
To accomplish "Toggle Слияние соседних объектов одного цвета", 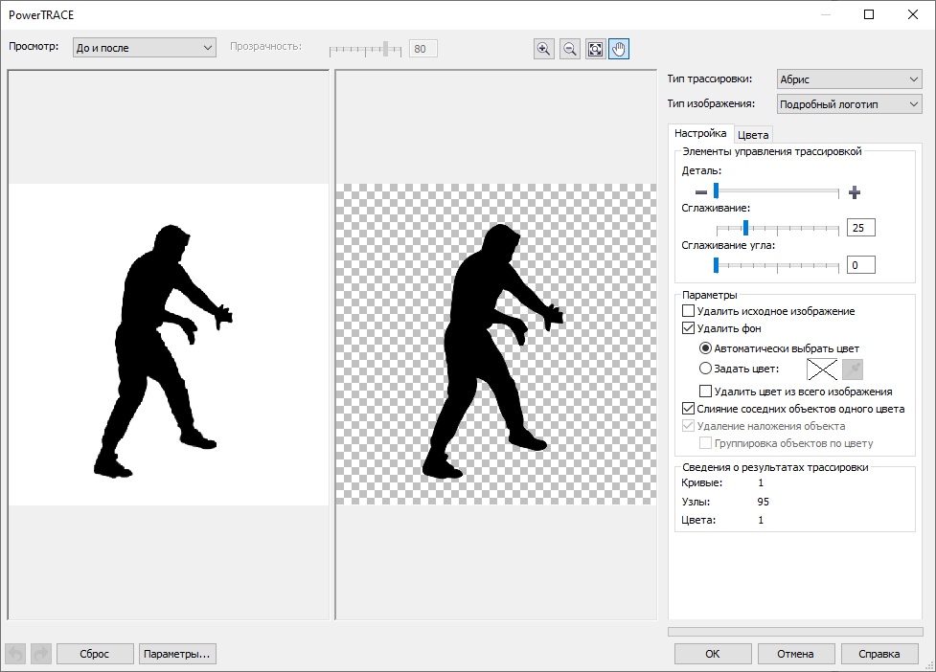I will pos(688,409).
